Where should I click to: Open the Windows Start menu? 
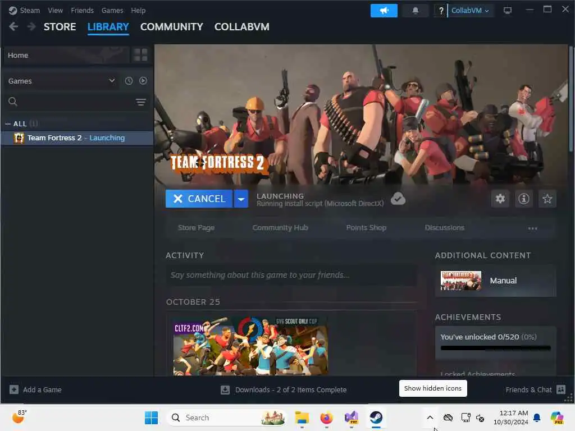(151, 418)
